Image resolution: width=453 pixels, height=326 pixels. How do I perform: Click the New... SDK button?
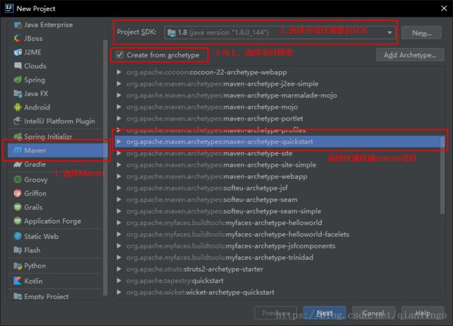point(422,33)
